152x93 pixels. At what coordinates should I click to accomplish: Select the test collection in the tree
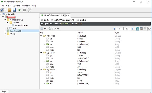point(14,28)
